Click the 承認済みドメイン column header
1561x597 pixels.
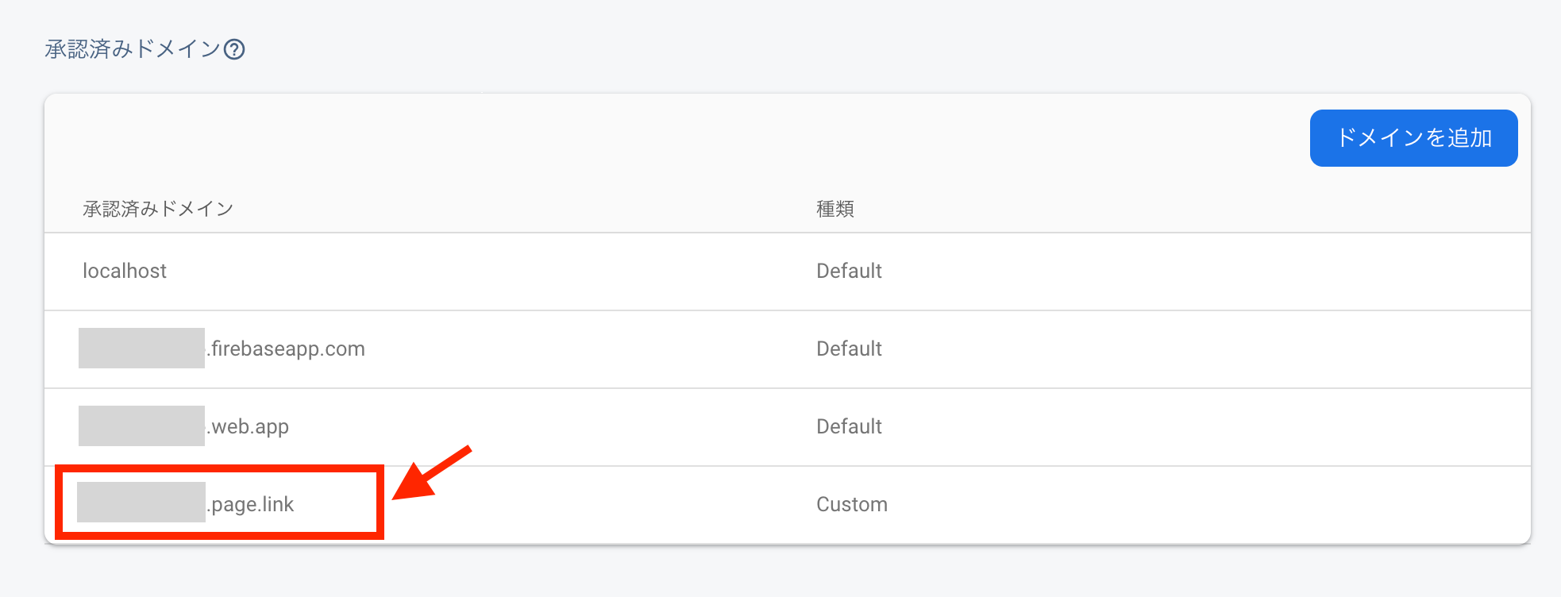158,209
